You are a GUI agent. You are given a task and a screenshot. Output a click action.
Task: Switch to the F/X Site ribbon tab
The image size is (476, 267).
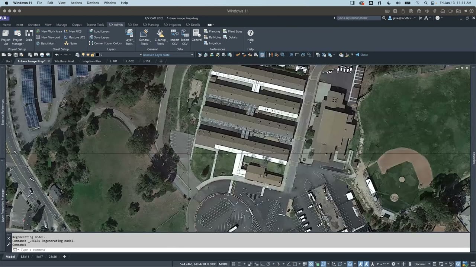[133, 25]
